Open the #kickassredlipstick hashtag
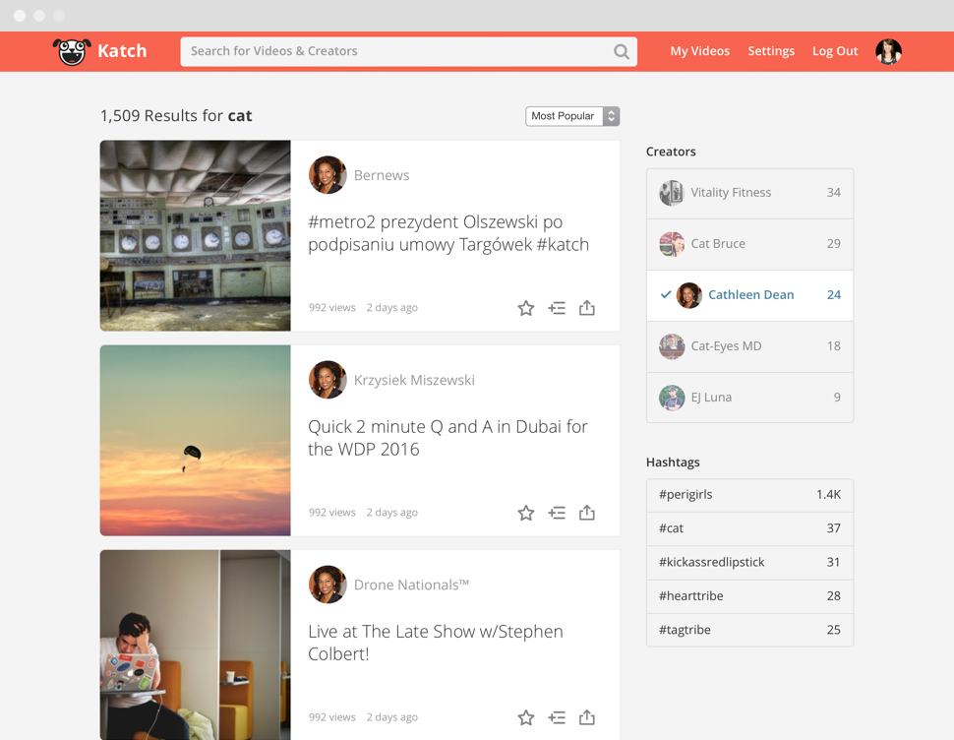 (749, 562)
